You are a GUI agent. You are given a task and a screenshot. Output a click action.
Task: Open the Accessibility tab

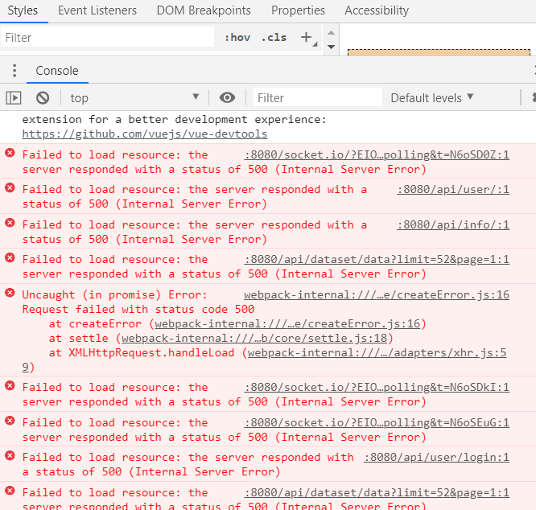click(377, 10)
